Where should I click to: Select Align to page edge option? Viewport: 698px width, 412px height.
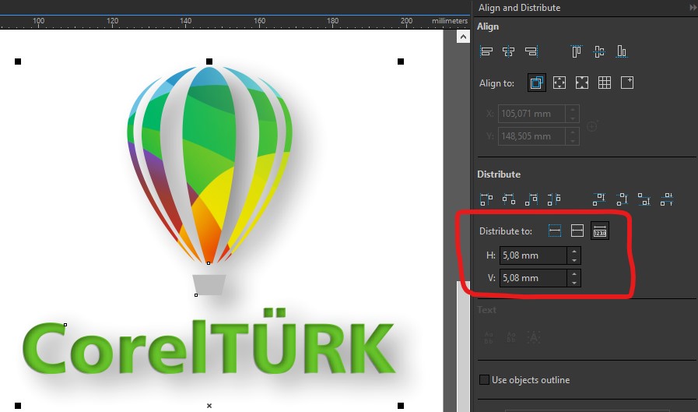559,83
